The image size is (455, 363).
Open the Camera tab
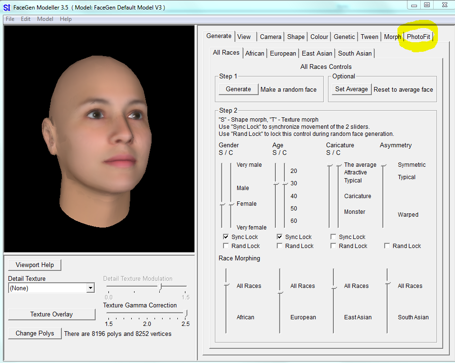click(271, 37)
